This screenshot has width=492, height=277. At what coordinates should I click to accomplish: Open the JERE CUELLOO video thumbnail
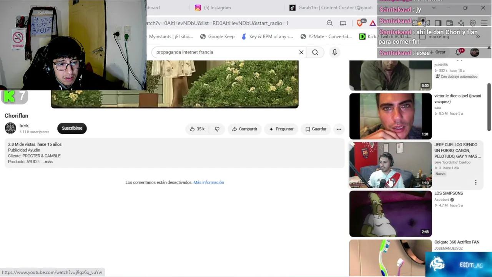pos(391,165)
